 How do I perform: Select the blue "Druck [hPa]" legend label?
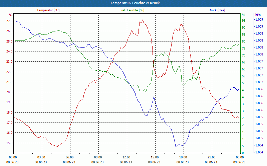pos(217,10)
